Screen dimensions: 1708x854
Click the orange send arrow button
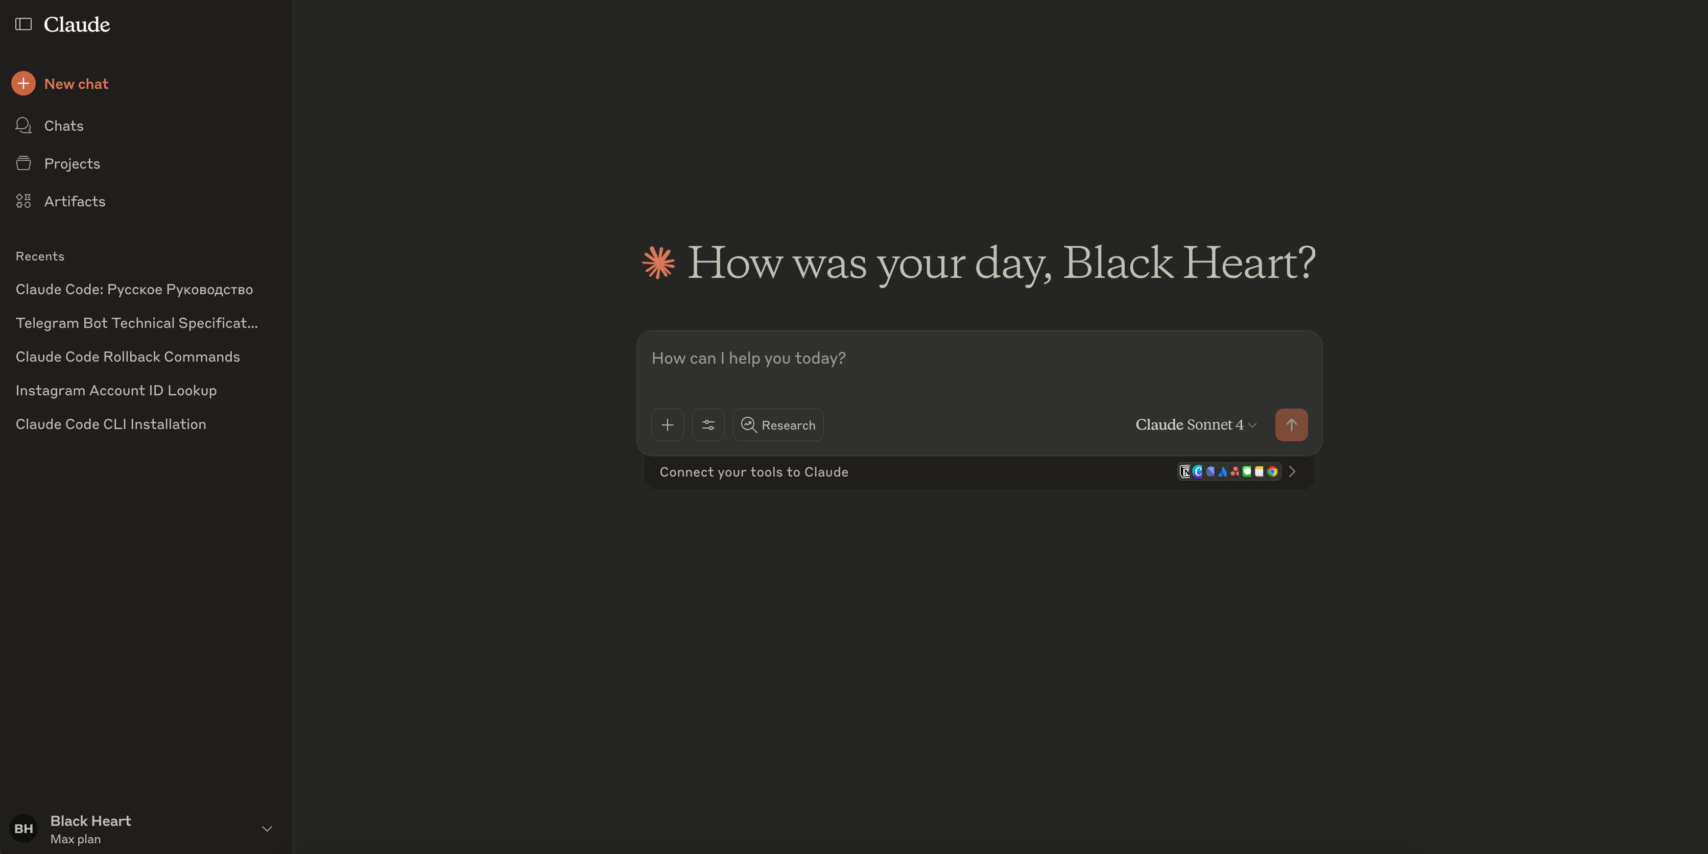tap(1292, 425)
